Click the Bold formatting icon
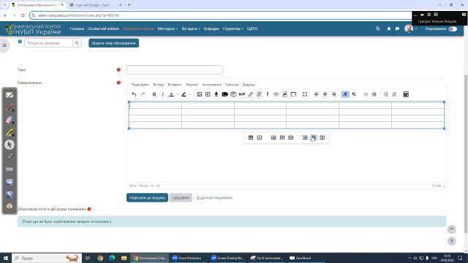 pos(154,94)
